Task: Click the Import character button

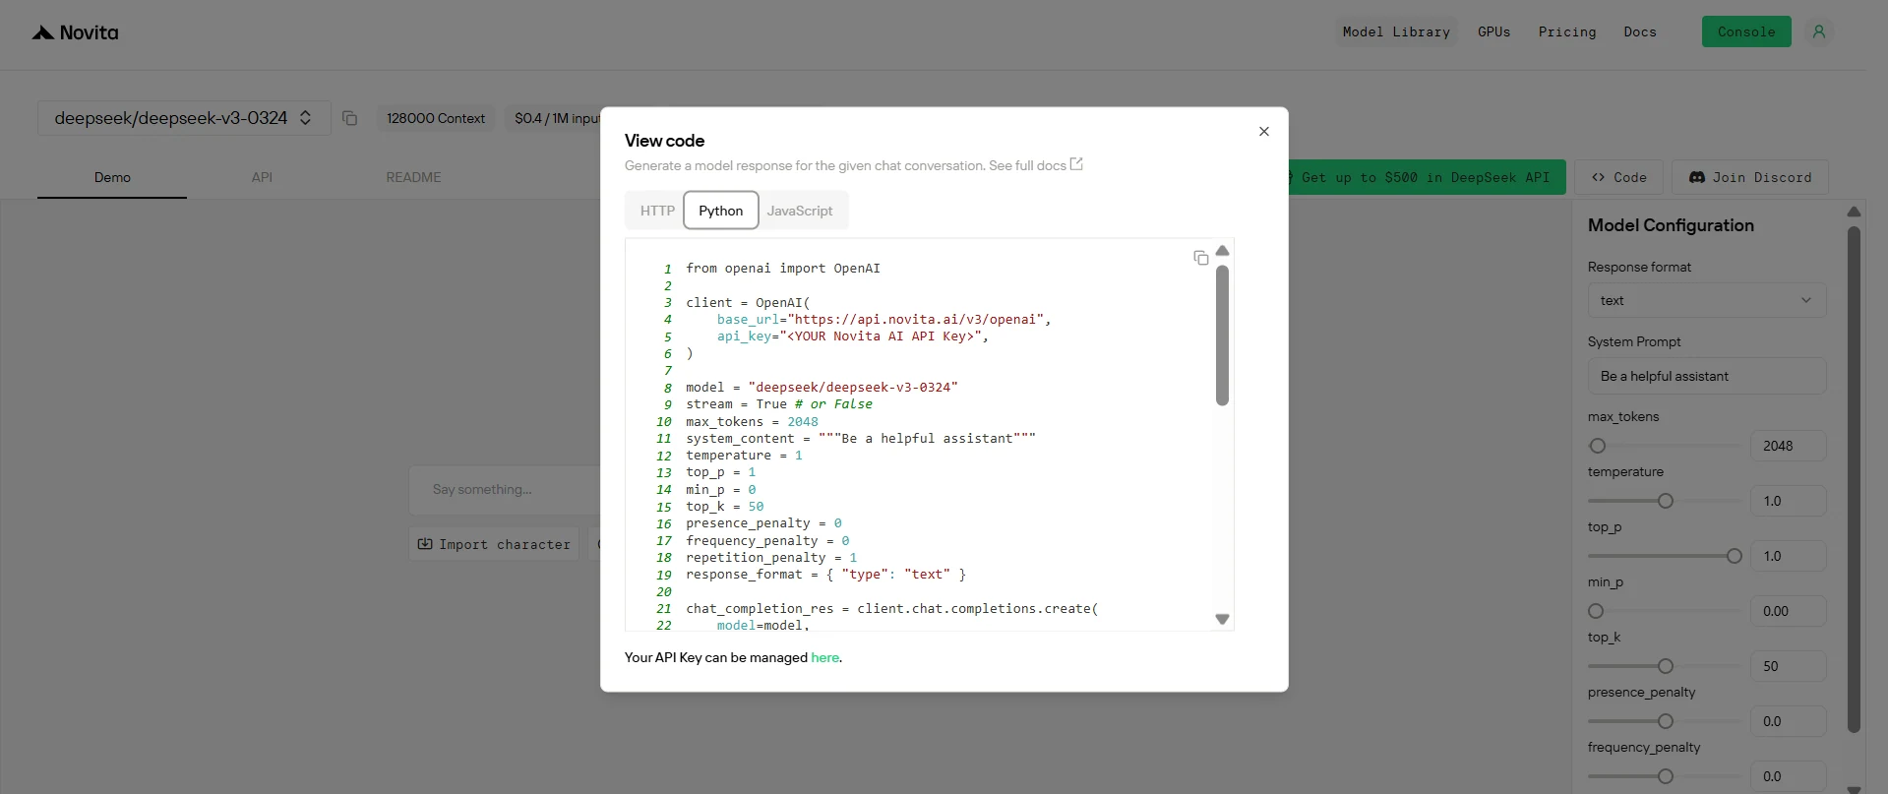Action: [x=494, y=544]
